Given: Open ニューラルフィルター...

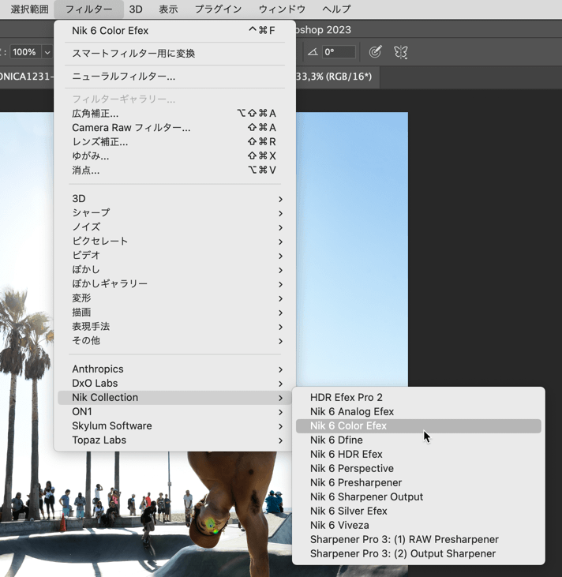Looking at the screenshot, I should [174, 77].
